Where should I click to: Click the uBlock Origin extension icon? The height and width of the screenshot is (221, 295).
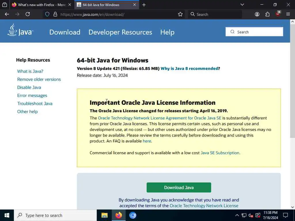pyautogui.click(x=278, y=14)
